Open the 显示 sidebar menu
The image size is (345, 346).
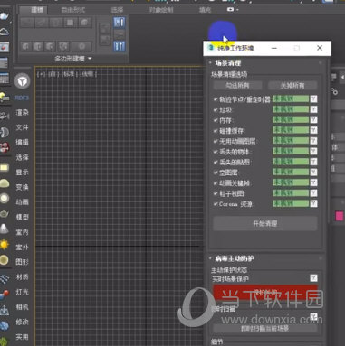pos(22,173)
